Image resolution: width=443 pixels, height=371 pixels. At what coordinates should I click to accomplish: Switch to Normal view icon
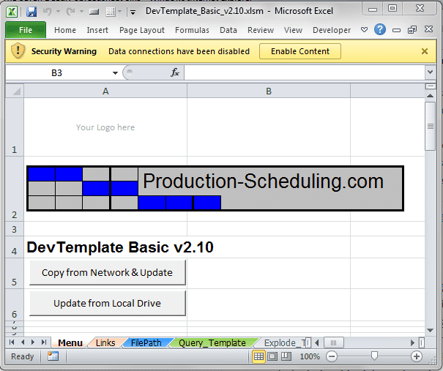pyautogui.click(x=258, y=356)
